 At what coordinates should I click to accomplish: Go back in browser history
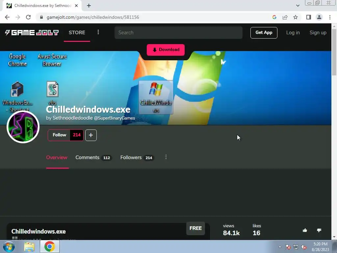click(7, 17)
